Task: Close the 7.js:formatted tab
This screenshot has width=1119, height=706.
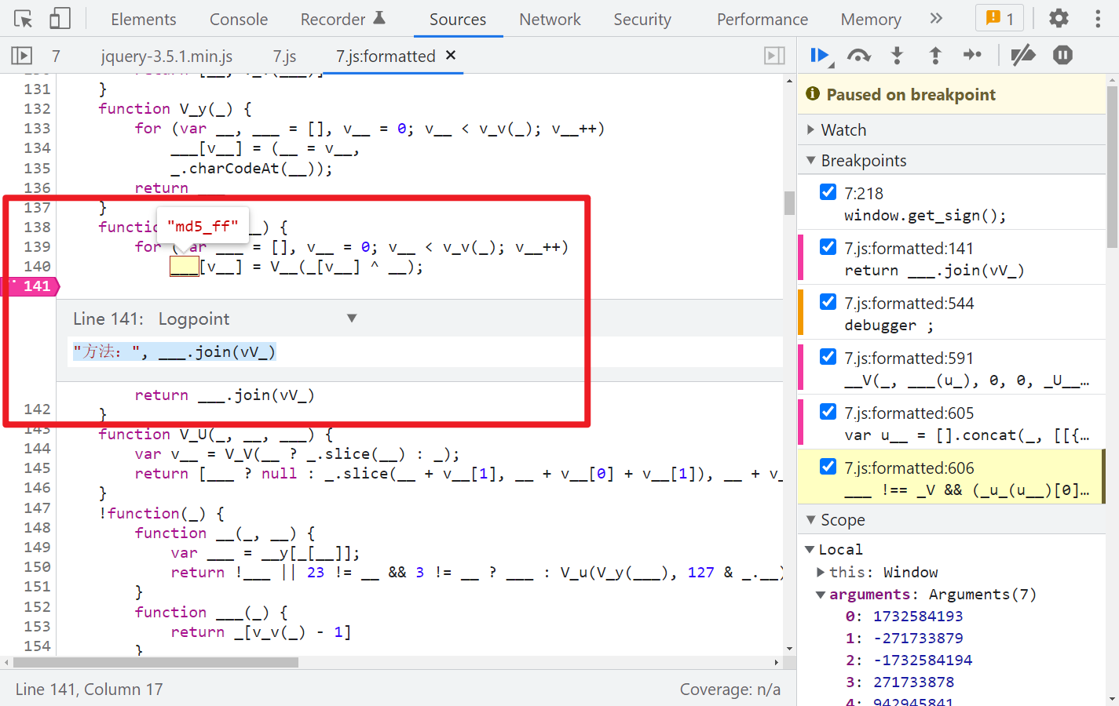Action: pyautogui.click(x=451, y=55)
